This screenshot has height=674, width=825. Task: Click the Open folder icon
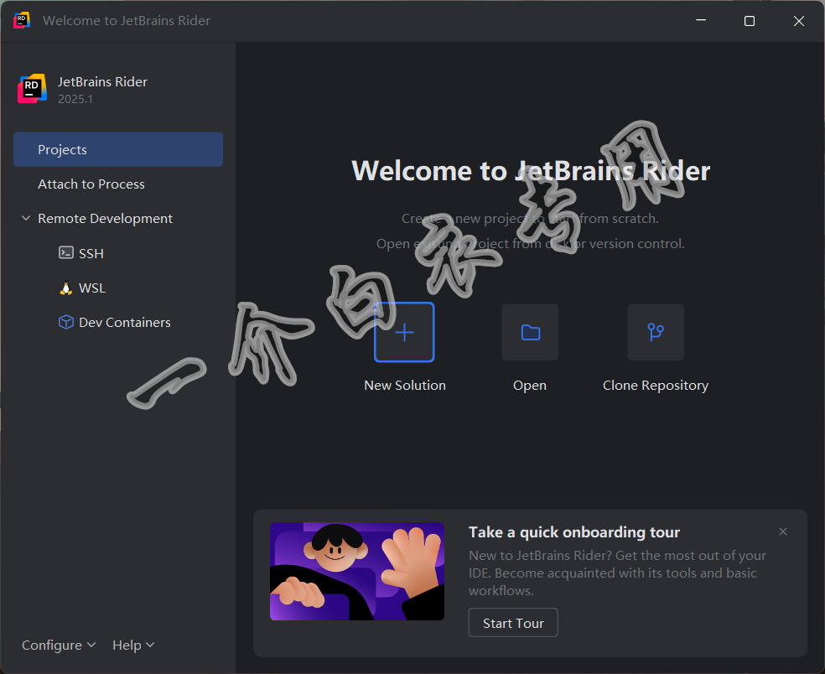tap(530, 333)
